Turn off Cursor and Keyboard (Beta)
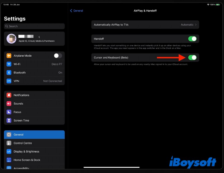Viewport: 224px width, 173px height. pyautogui.click(x=193, y=57)
